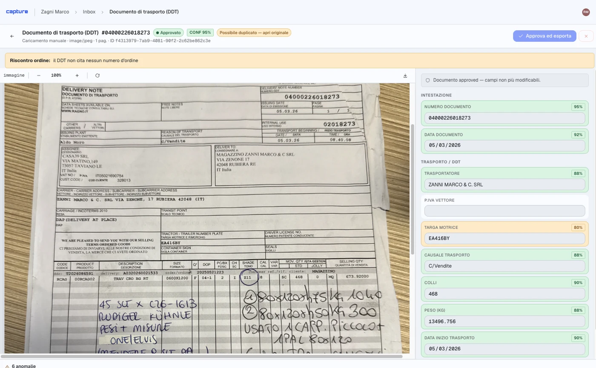Click Approva ed esporta button
Screen dimensions: 596x368
(544, 36)
